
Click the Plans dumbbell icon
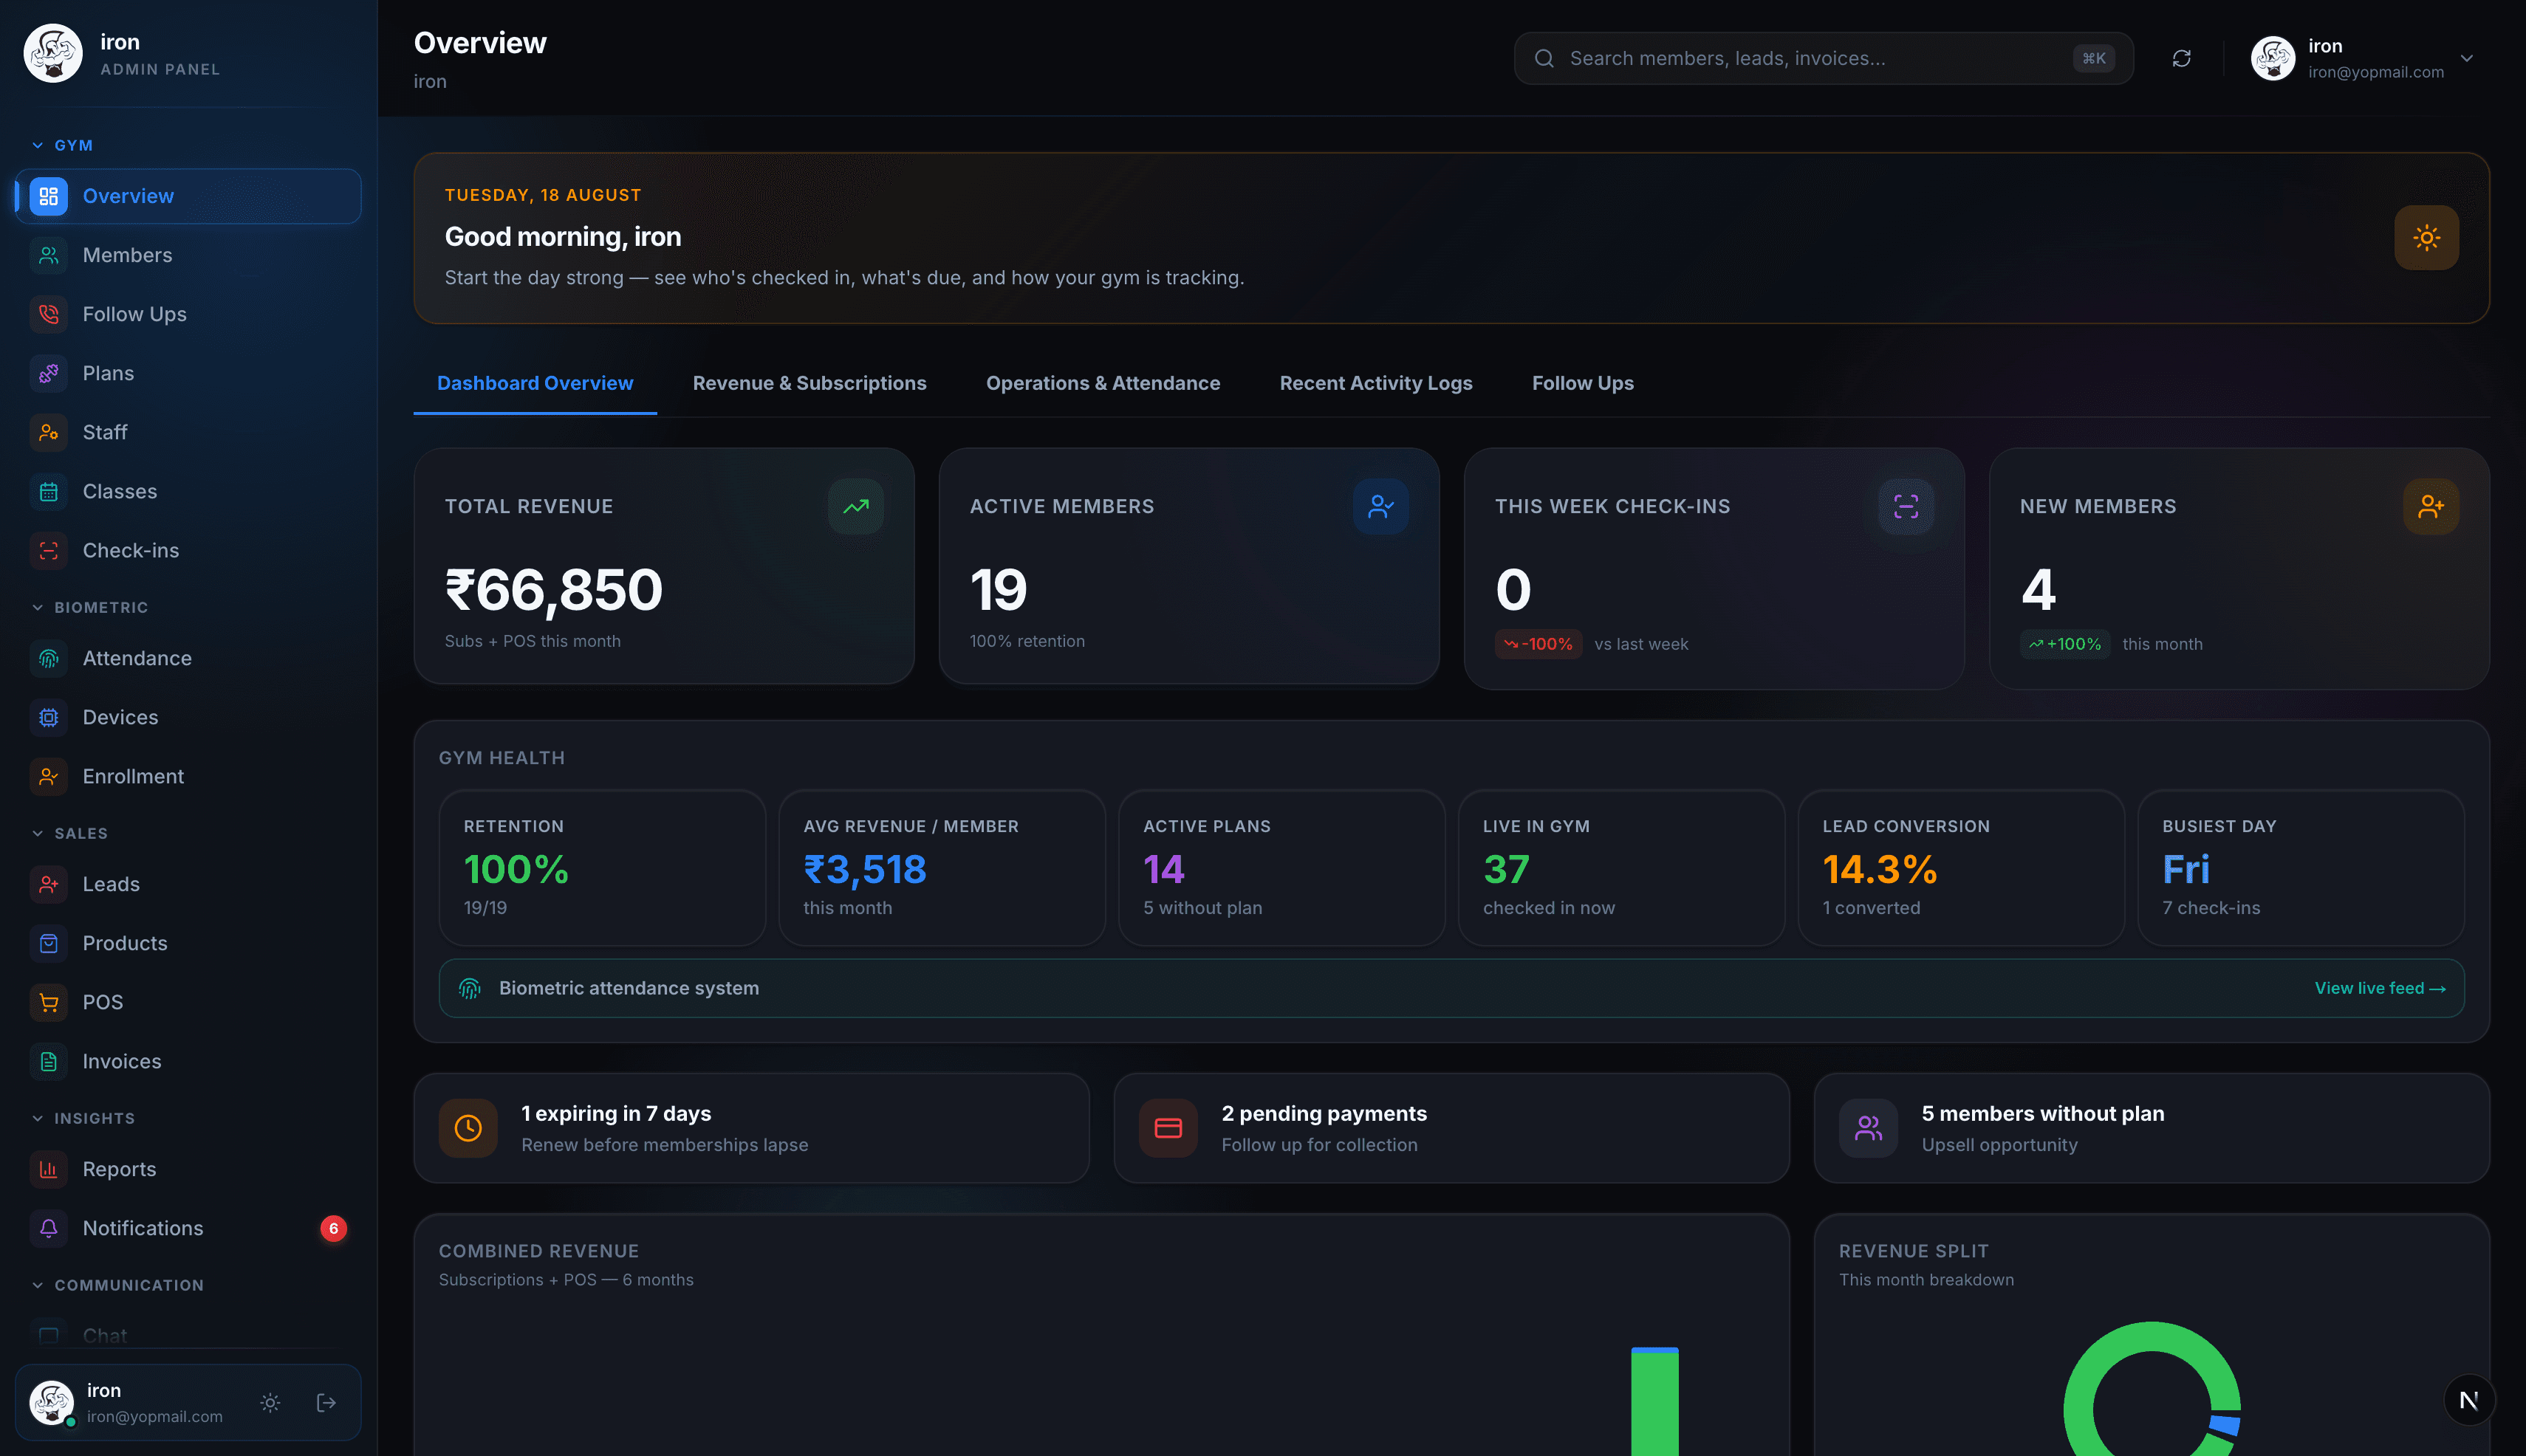pos(48,373)
